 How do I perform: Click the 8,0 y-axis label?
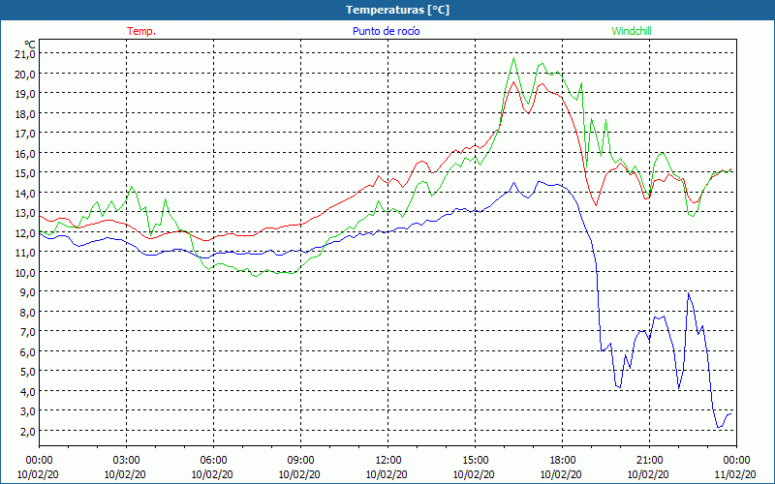28,312
